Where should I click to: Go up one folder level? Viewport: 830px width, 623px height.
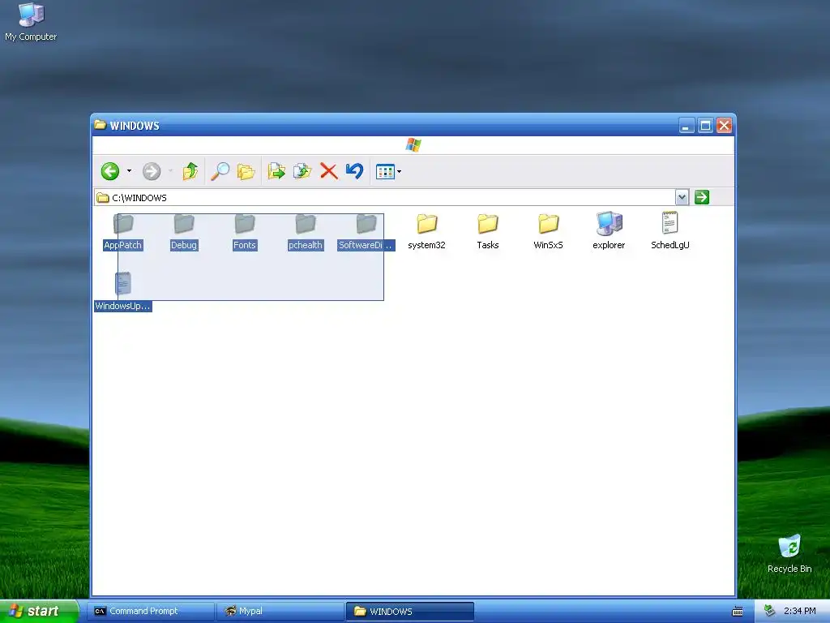point(190,171)
